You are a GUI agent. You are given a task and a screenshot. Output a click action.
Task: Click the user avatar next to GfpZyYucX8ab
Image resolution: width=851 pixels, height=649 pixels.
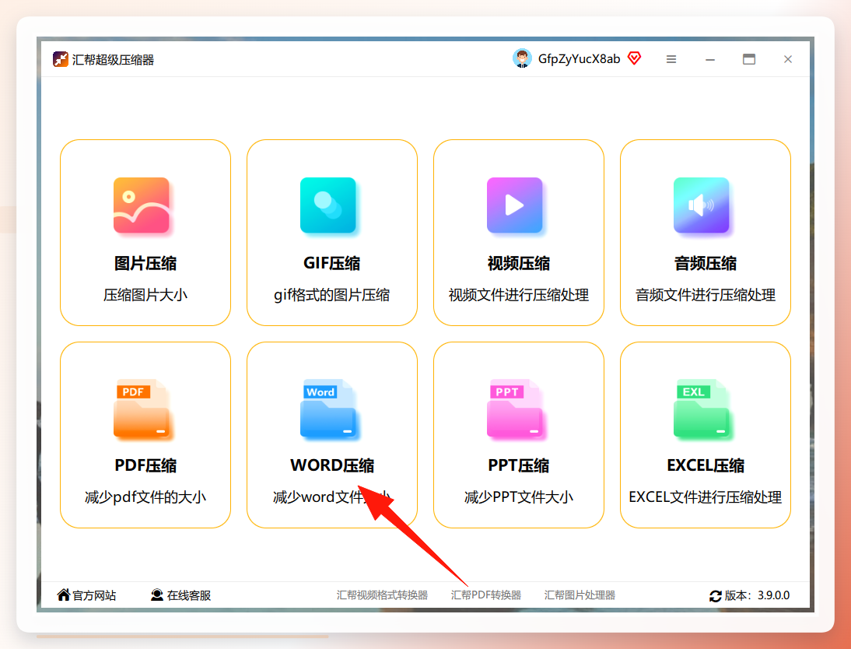click(522, 58)
